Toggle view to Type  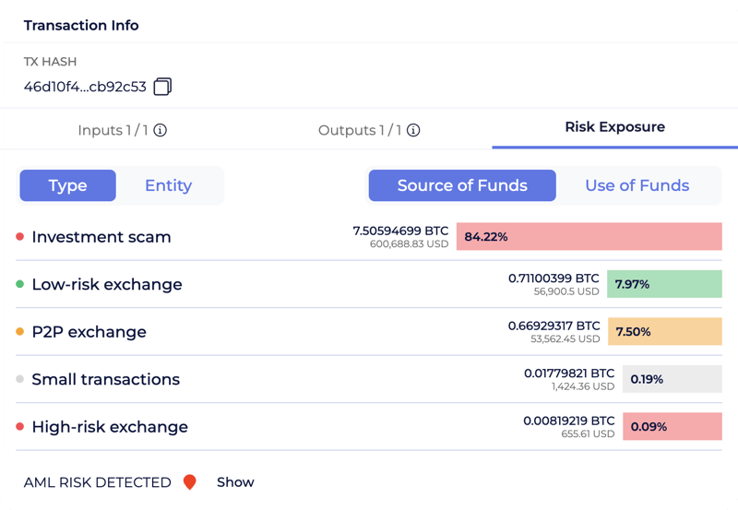coord(67,185)
